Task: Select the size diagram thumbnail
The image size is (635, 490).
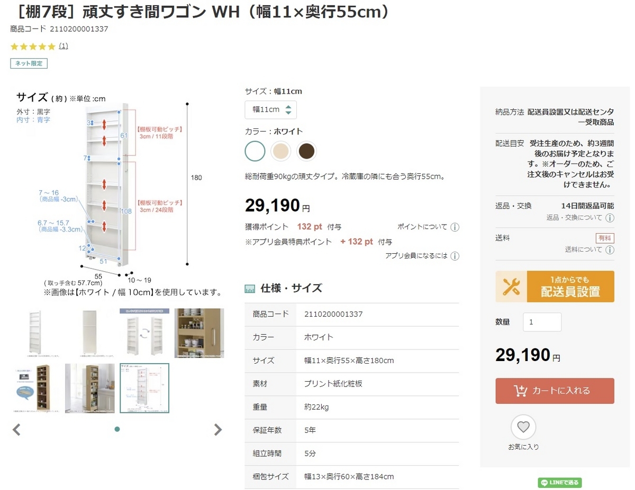Action: 144,388
